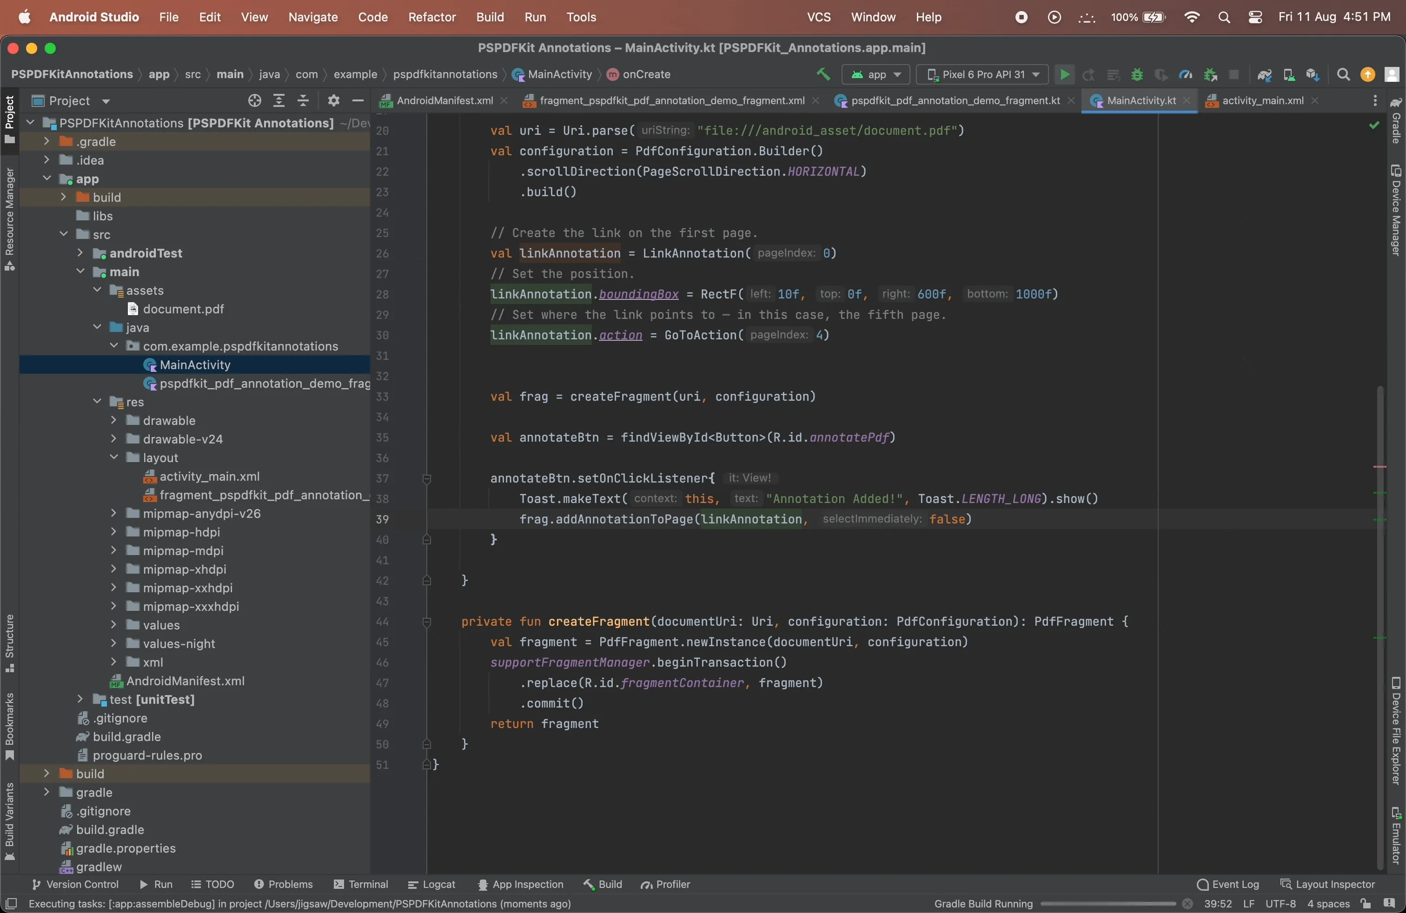Image resolution: width=1406 pixels, height=913 pixels.
Task: Click the Make Project hammer icon
Action: [x=823, y=74]
